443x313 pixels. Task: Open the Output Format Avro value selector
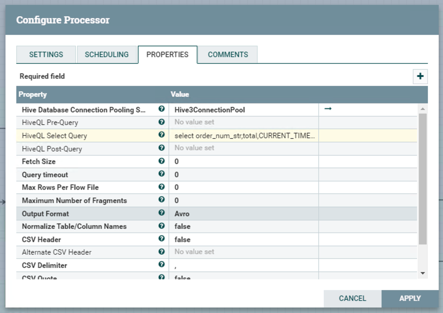[244, 214]
